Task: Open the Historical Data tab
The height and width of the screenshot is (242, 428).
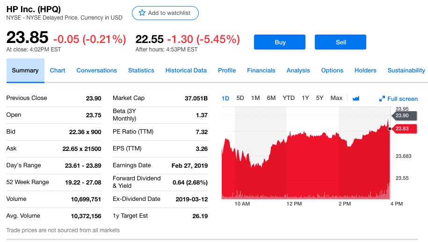Action: [186, 71]
